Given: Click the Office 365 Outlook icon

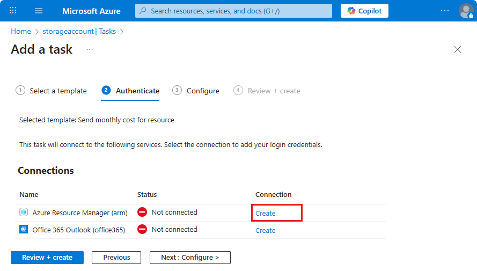Looking at the screenshot, I should (x=24, y=230).
